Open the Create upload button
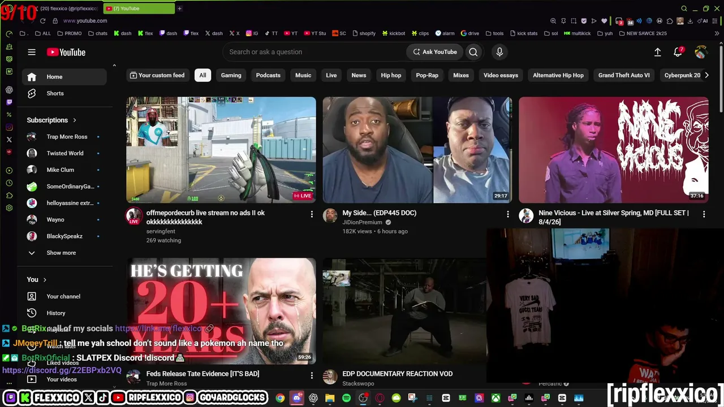The height and width of the screenshot is (407, 724). coord(658,52)
